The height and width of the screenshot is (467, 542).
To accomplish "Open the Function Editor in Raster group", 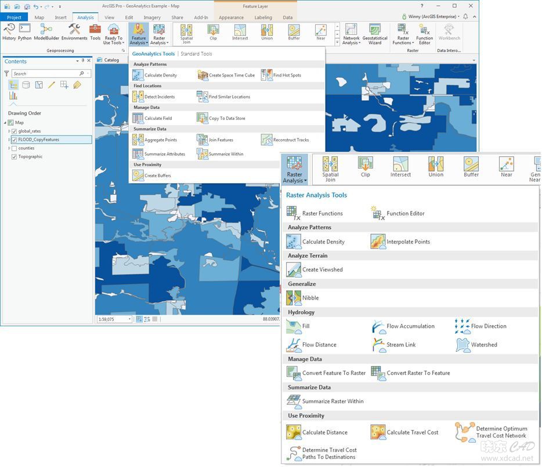I will tap(424, 34).
